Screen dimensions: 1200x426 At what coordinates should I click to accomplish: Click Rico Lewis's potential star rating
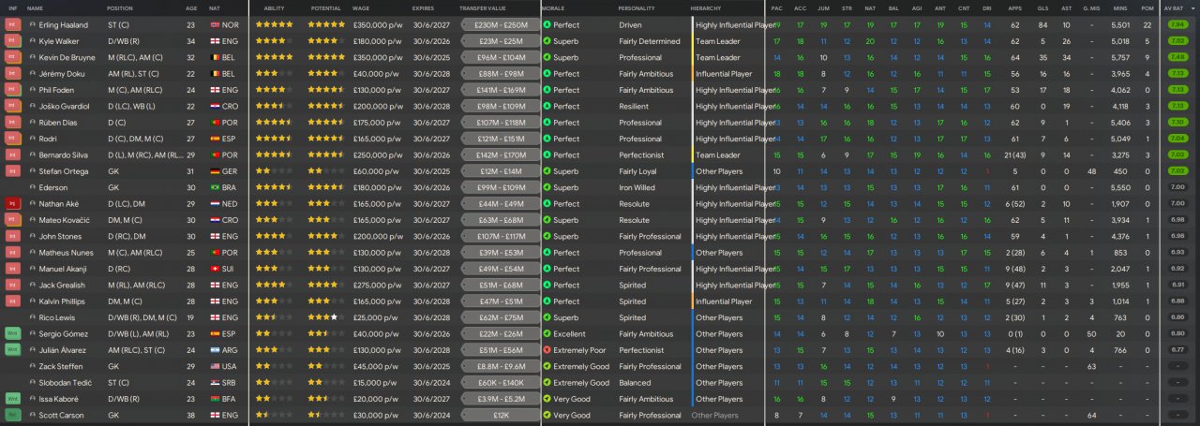point(326,317)
